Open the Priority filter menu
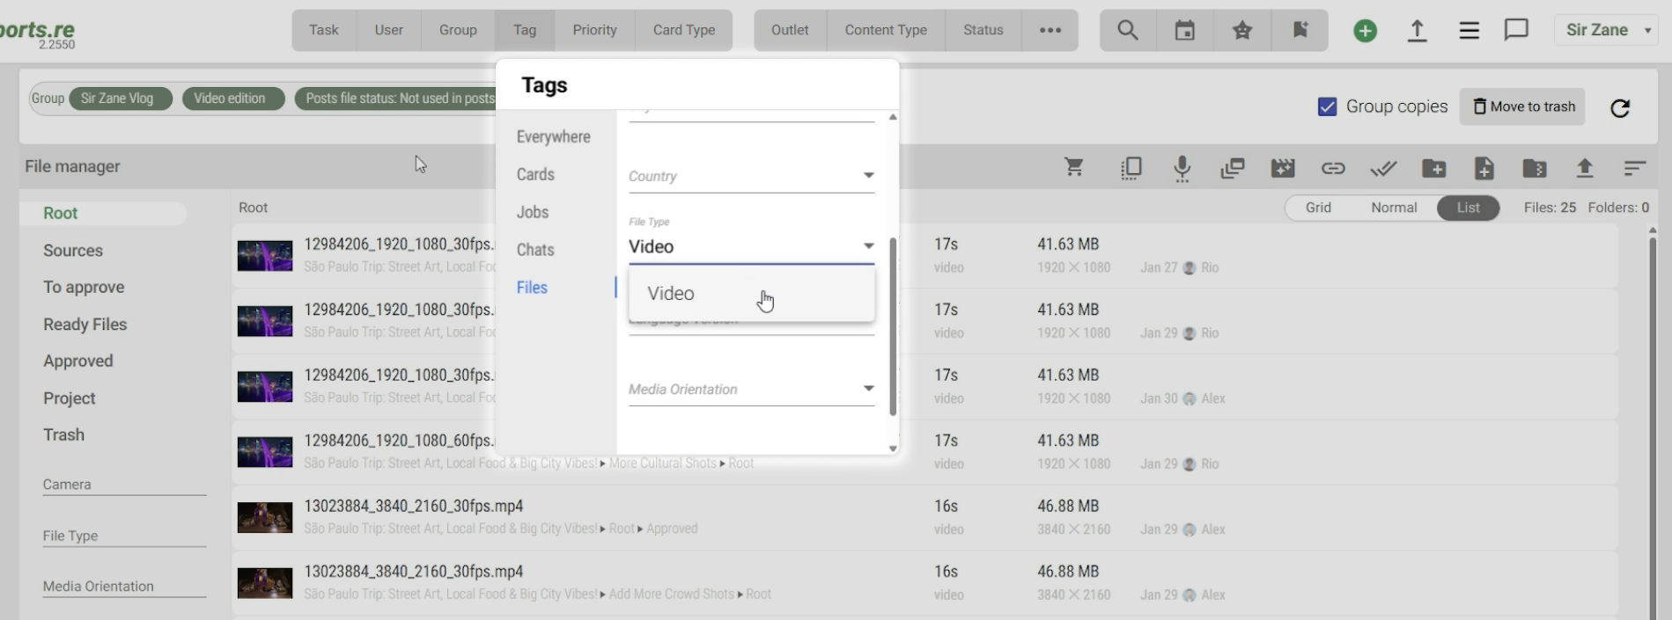The height and width of the screenshot is (620, 1672). coord(594,30)
